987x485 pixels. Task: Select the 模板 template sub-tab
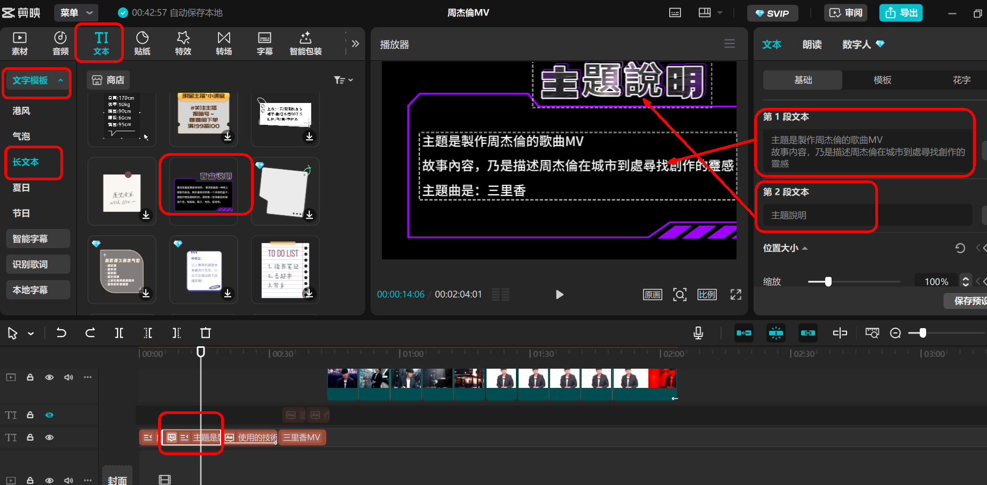pos(882,80)
